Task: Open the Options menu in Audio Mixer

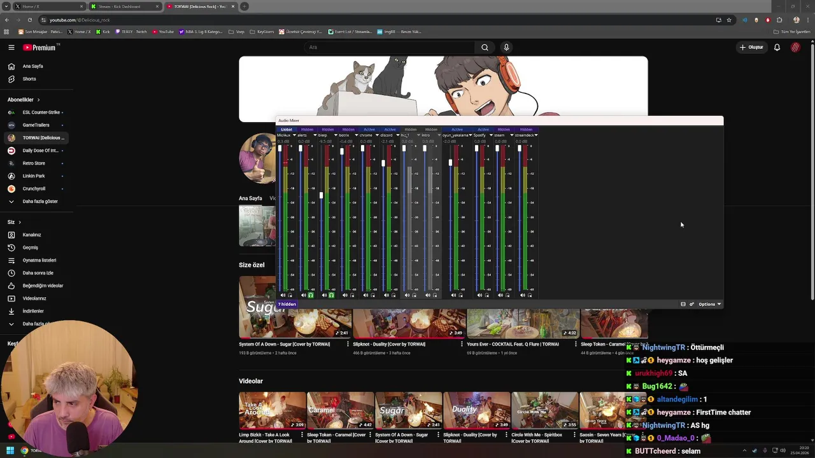Action: point(709,304)
